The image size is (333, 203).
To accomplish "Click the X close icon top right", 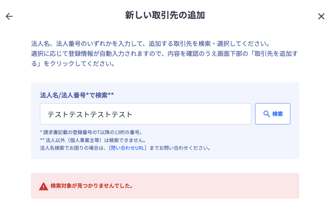I will [x=321, y=16].
